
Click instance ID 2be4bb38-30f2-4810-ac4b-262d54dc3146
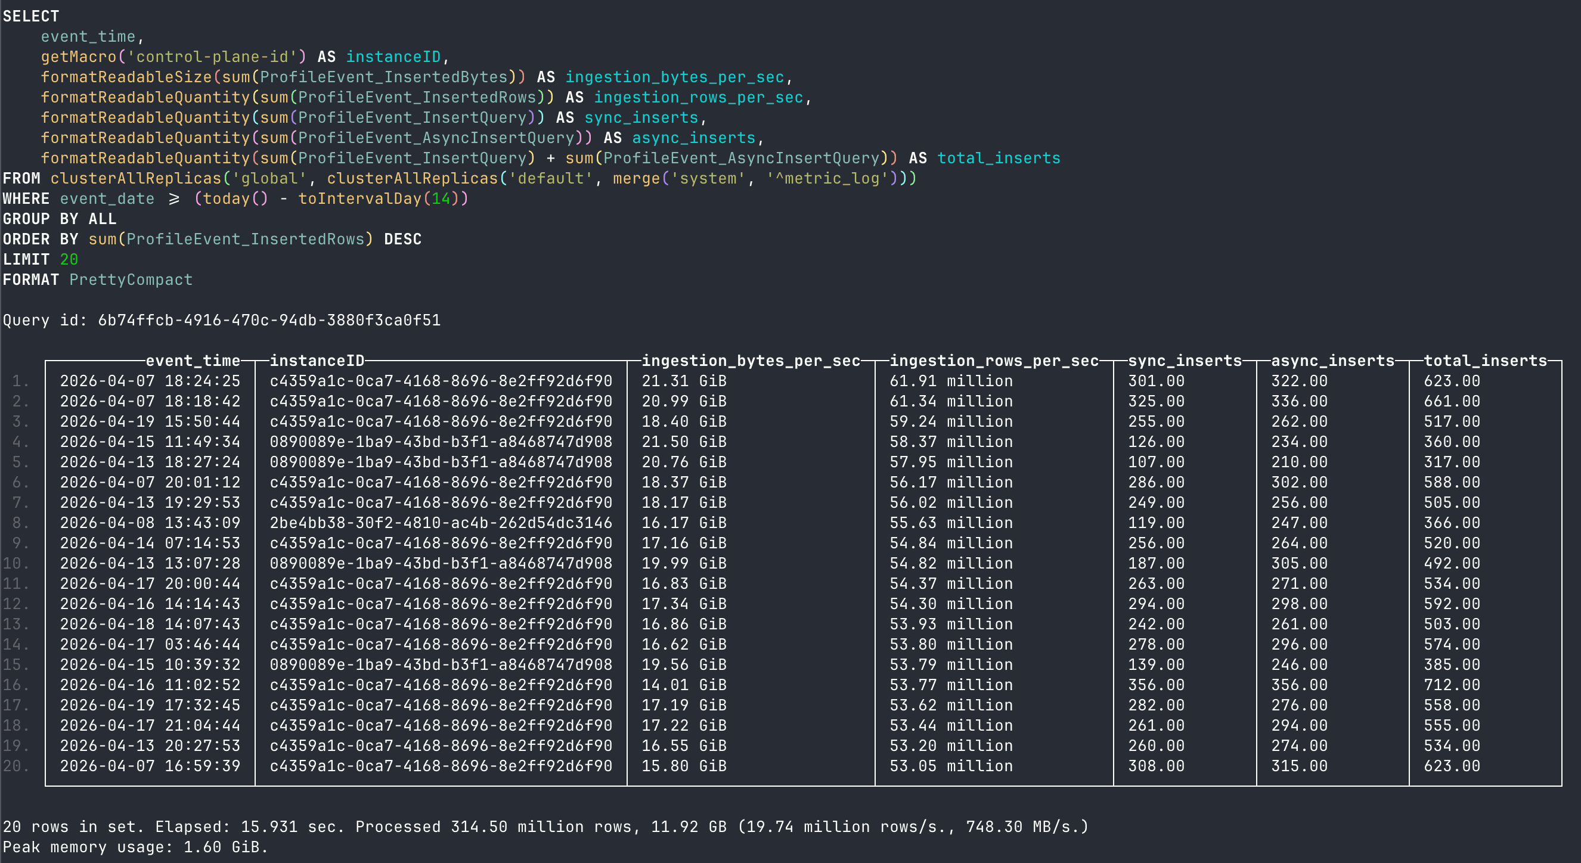[x=441, y=523]
